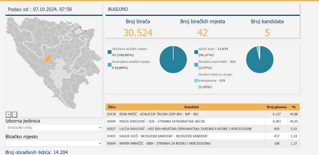Zoom out the map with minus button
319x155 pixels.
pos(14,115)
